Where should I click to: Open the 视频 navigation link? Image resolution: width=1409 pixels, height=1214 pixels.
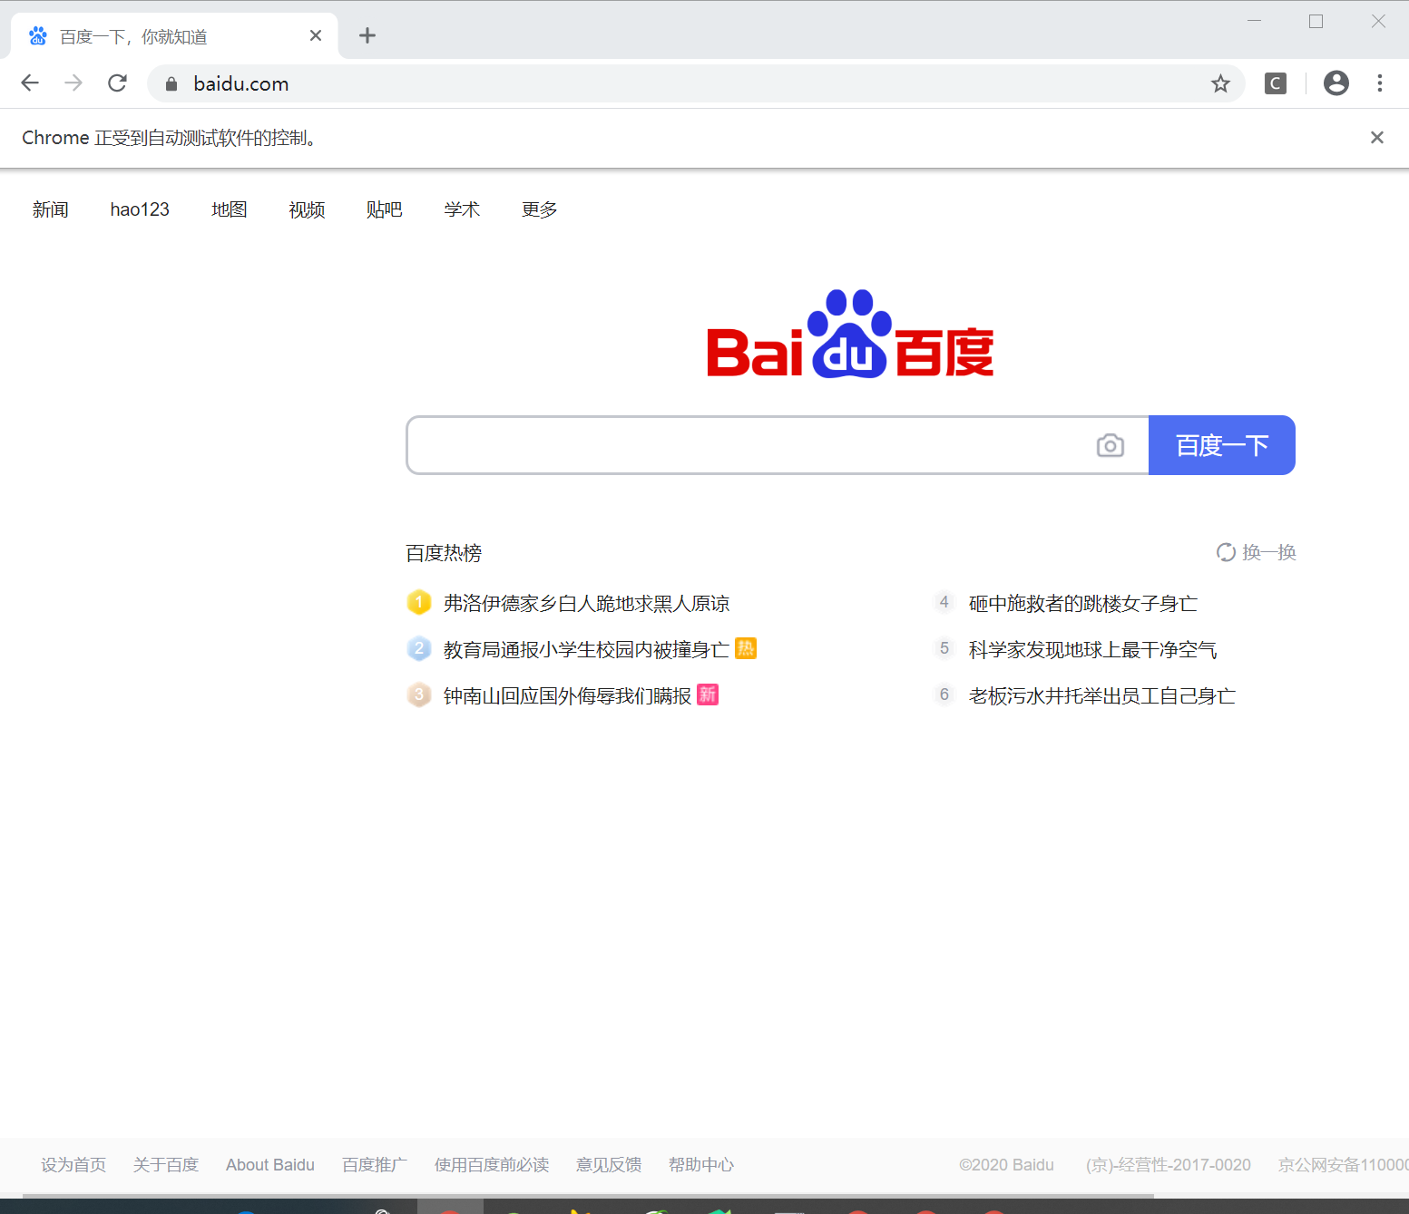click(307, 209)
